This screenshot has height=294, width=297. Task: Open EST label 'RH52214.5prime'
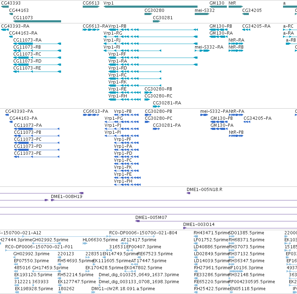pos(75,275)
